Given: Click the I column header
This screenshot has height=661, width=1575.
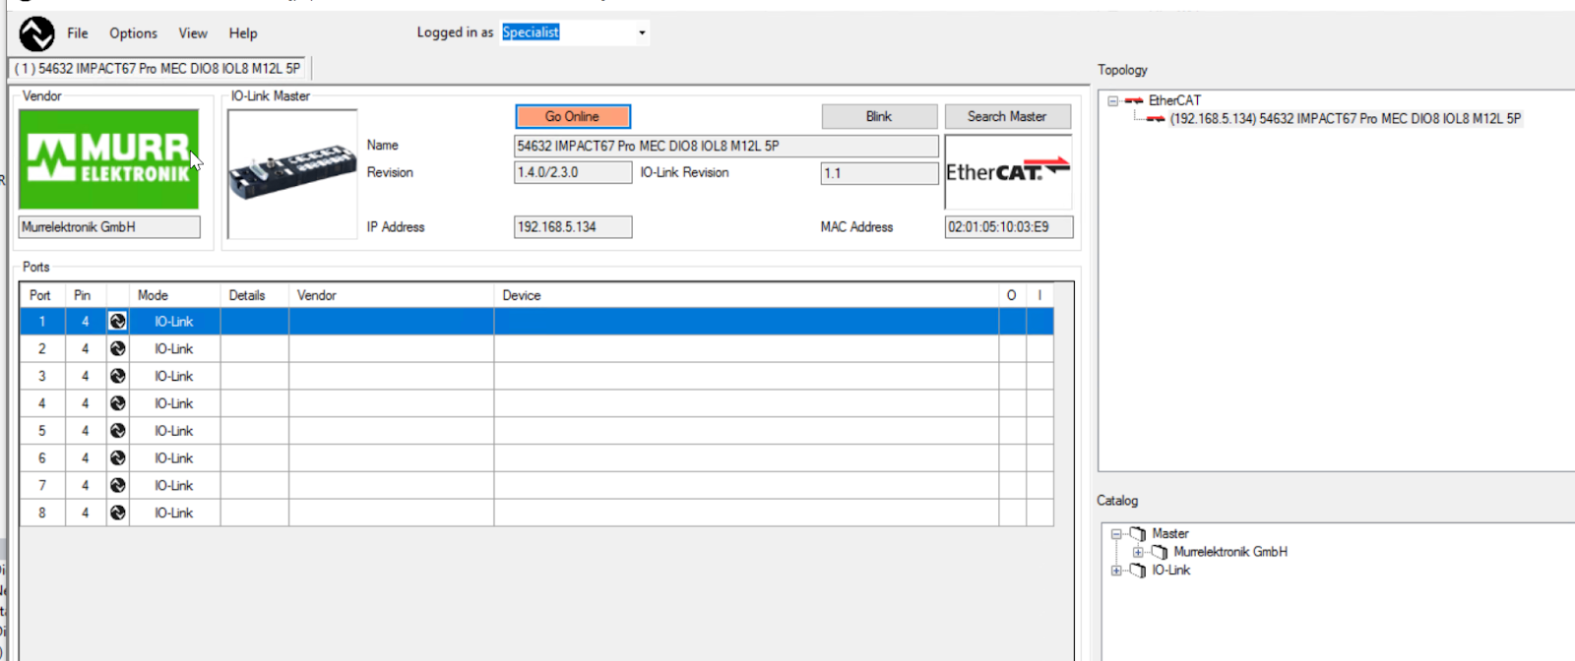Looking at the screenshot, I should (x=1039, y=295).
